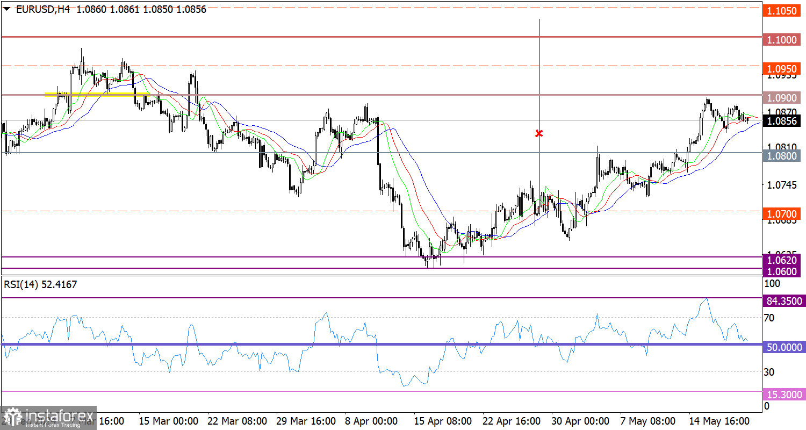Click the RSI scale value 70
This screenshot has width=806, height=430.
click(x=769, y=318)
